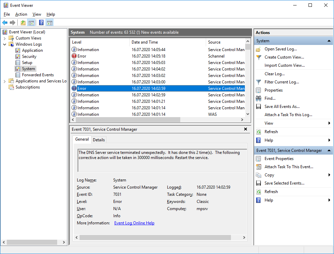The image size is (334, 254).
Task: Click the Subscriptions icon in tree
Action: [11, 87]
